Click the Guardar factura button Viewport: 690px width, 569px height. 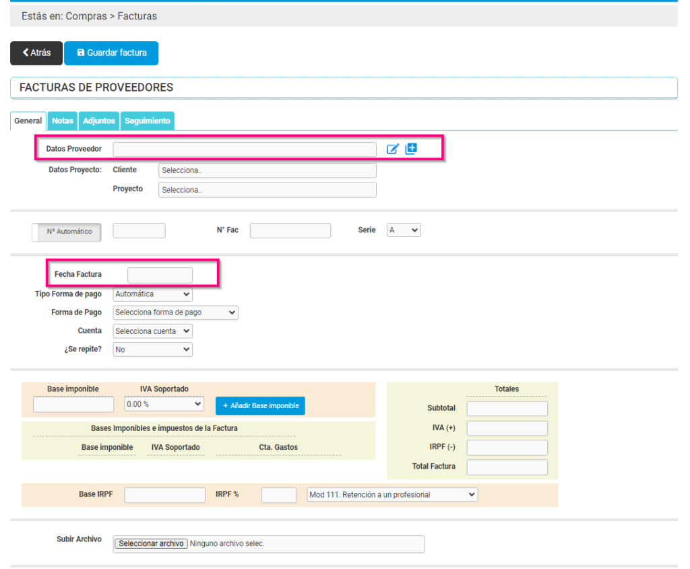click(111, 53)
